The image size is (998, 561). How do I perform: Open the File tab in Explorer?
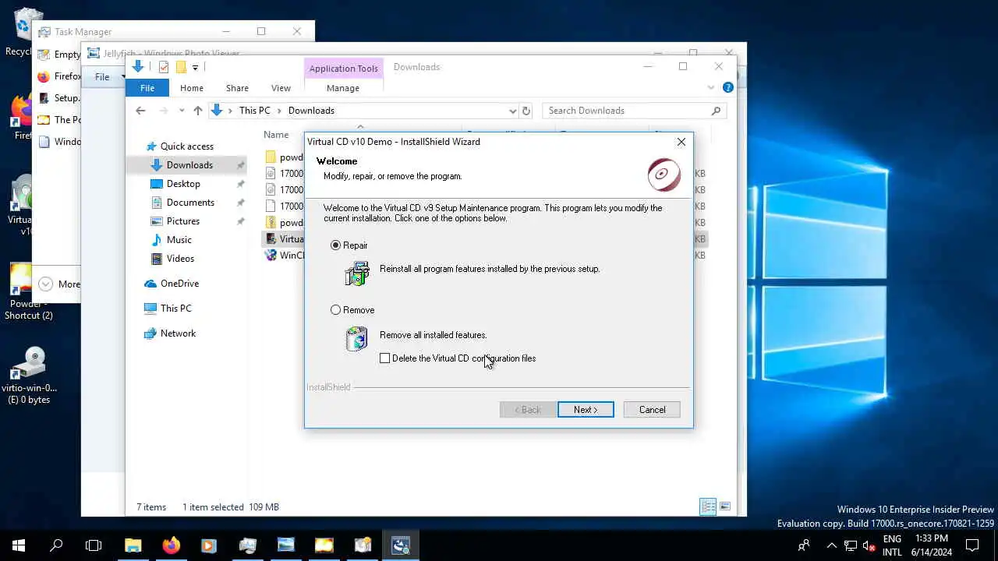[147, 88]
